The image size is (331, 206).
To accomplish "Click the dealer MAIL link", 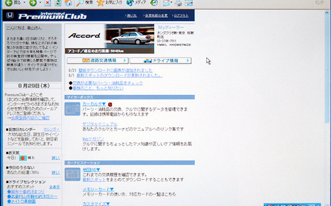I will (162, 45).
